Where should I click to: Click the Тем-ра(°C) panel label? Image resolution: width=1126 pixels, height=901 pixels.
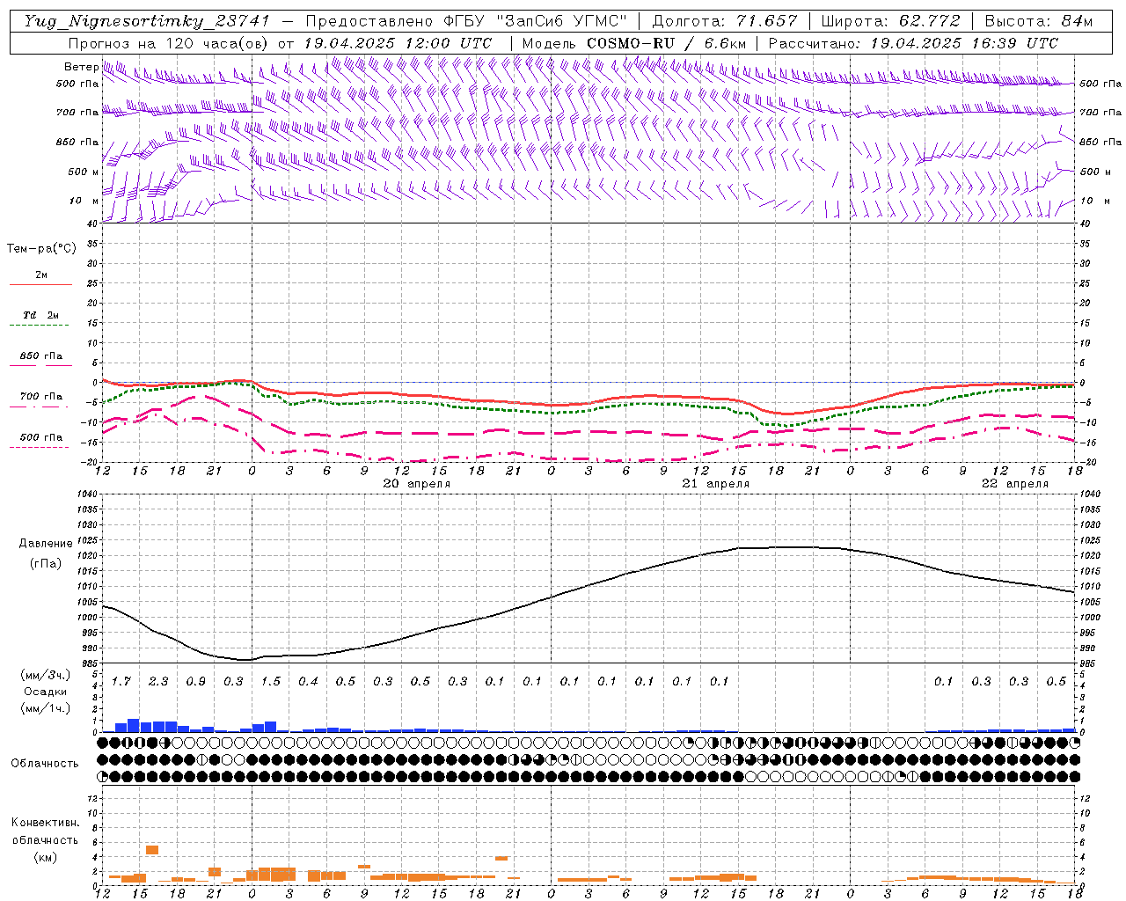tap(41, 249)
